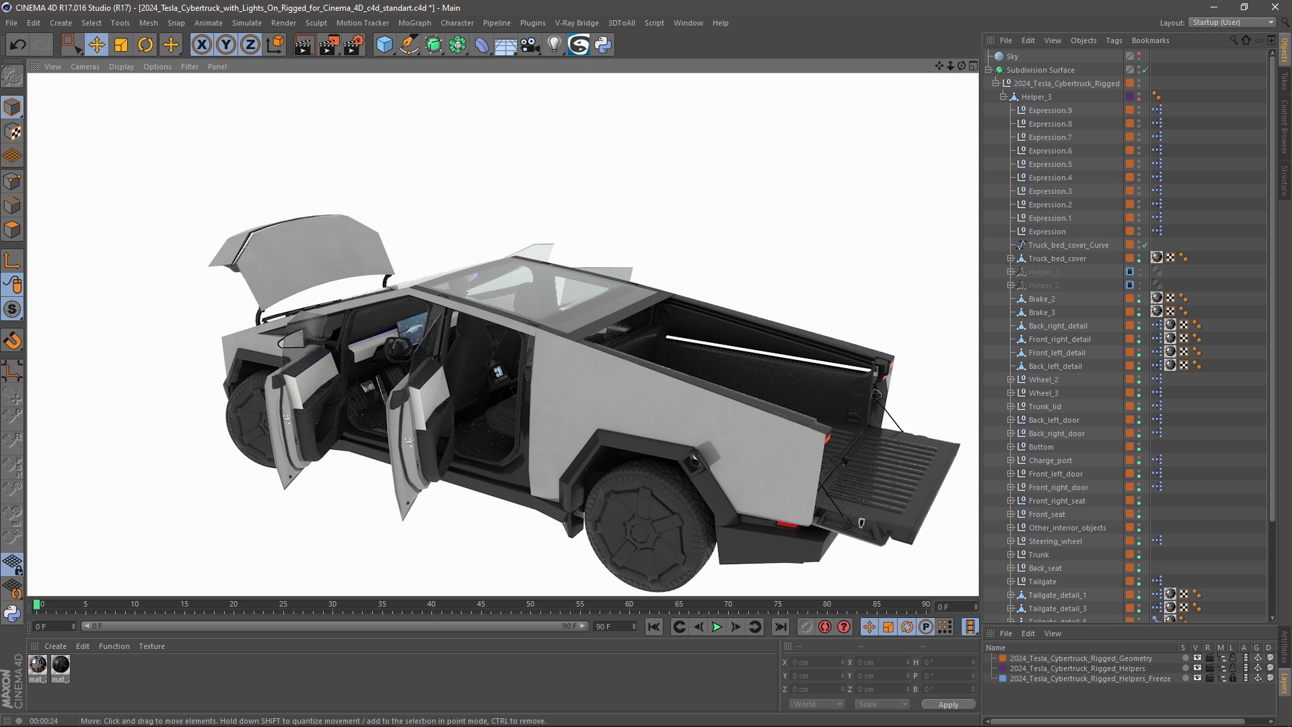Viewport: 1292px width, 727px height.
Task: Click Helpers_Freeze layer blue color swatch
Action: [x=1003, y=679]
